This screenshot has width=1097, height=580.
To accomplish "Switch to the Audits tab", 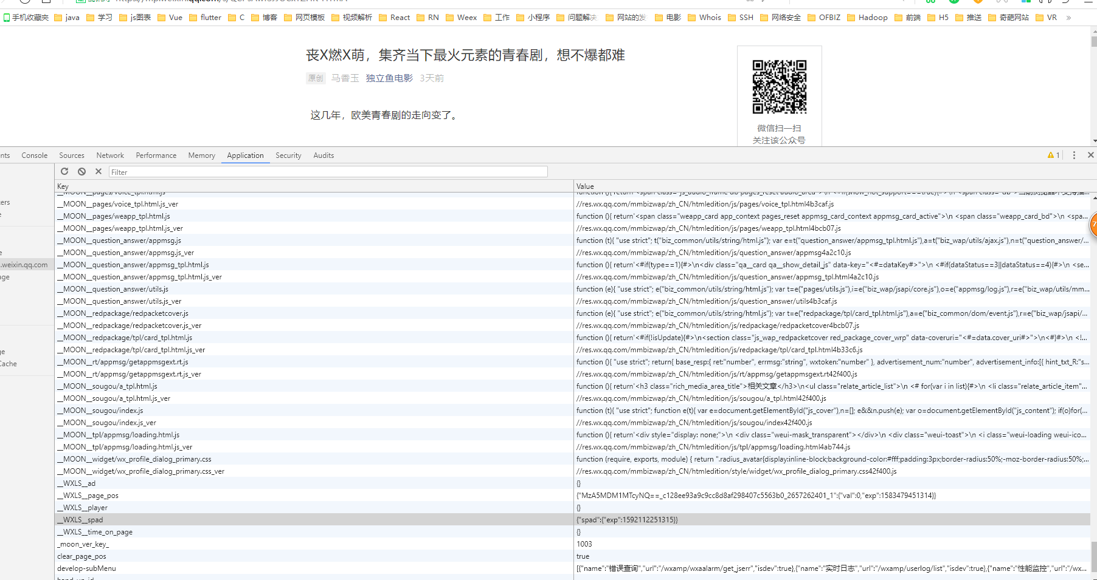I will (324, 155).
